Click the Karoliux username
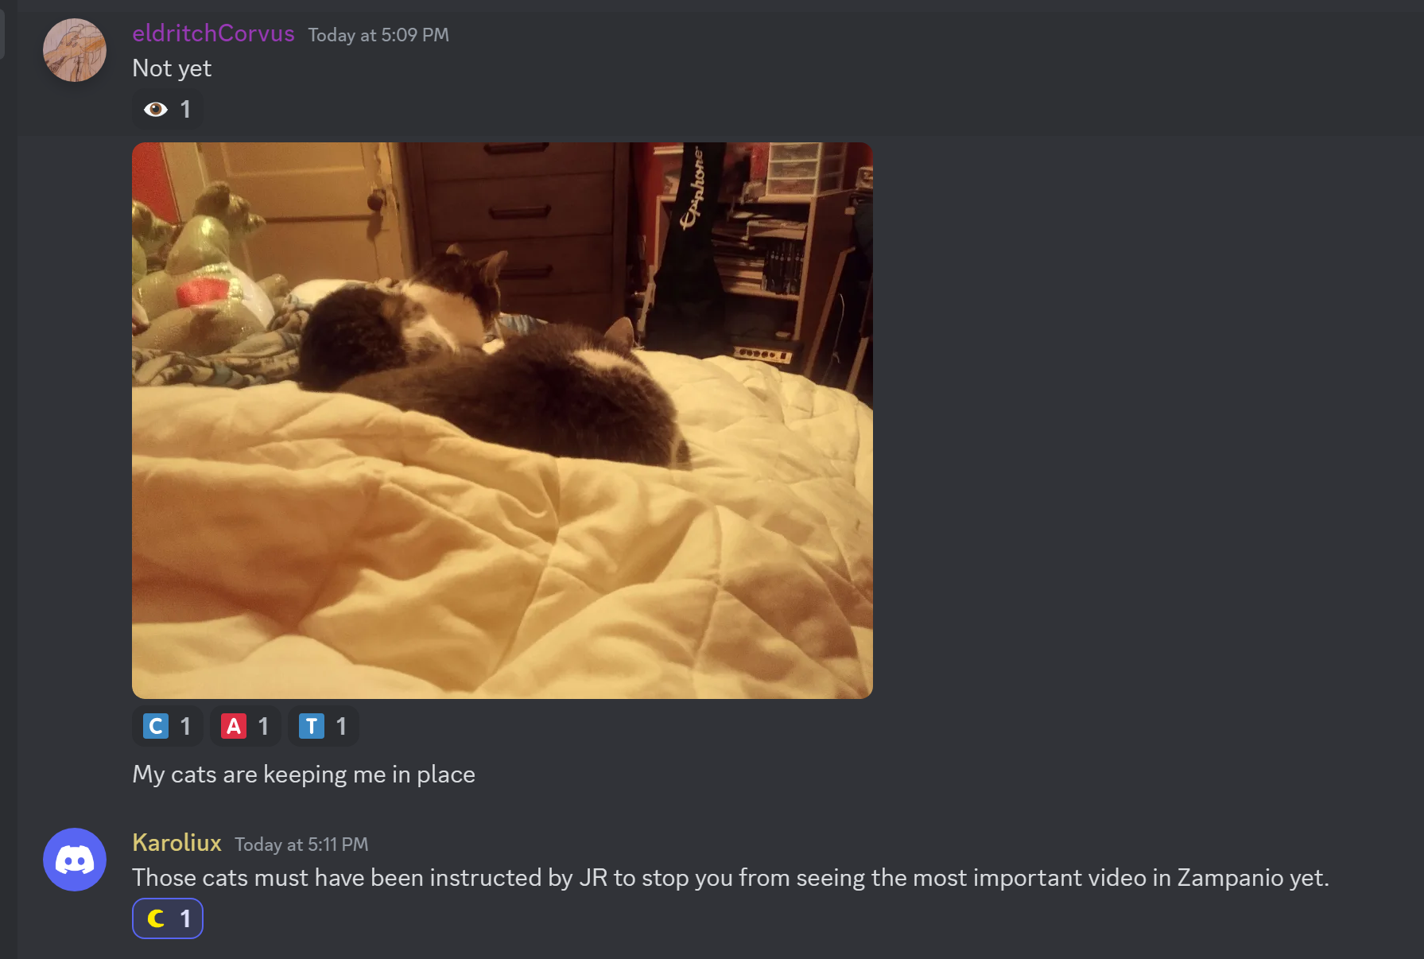 tap(177, 843)
